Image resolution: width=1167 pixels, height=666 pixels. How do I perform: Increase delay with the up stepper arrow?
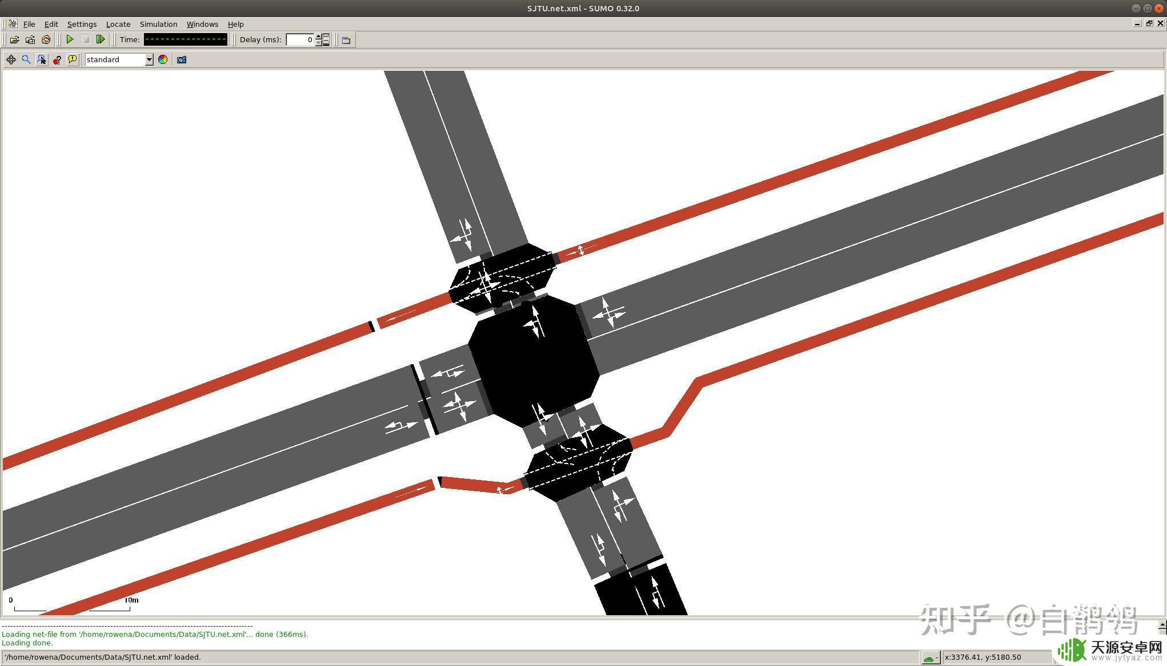coord(318,37)
